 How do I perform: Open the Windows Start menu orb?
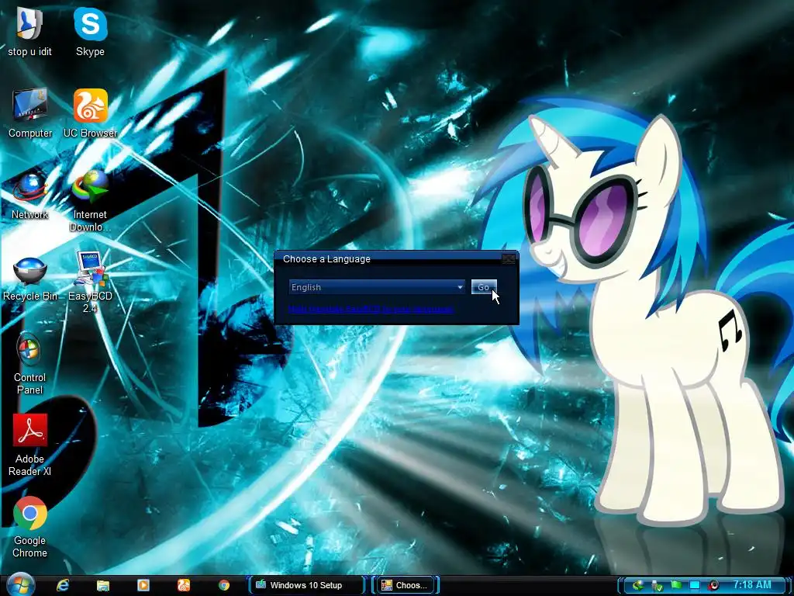(x=21, y=585)
